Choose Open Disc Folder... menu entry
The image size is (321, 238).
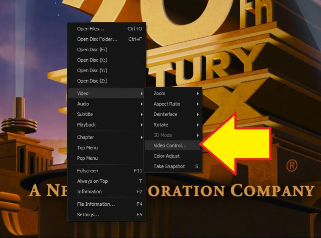tap(106, 39)
